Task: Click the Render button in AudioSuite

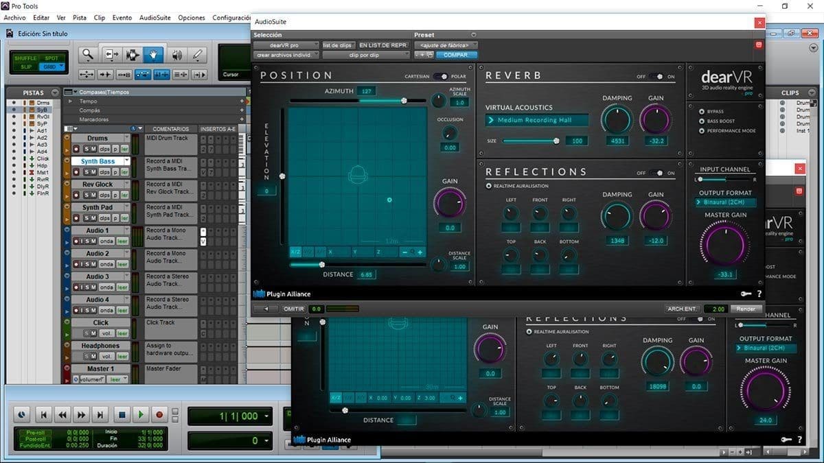Action: pyautogui.click(x=746, y=309)
